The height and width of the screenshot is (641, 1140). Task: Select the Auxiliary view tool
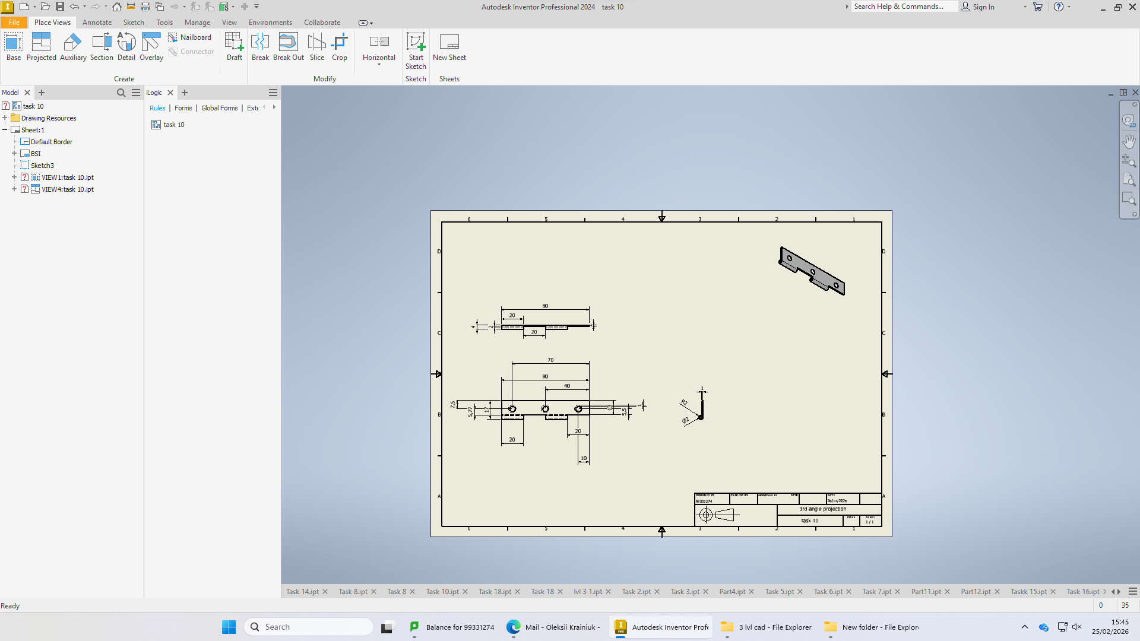pos(73,46)
